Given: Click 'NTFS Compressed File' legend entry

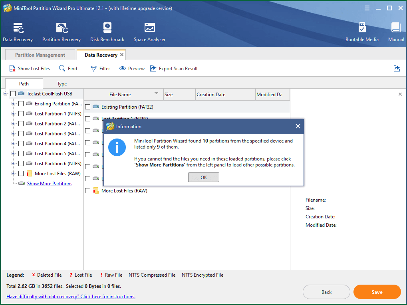Looking at the screenshot, I should [x=152, y=275].
